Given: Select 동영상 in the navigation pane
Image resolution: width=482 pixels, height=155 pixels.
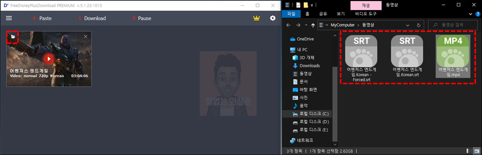Looking at the screenshot, I should tap(302, 74).
